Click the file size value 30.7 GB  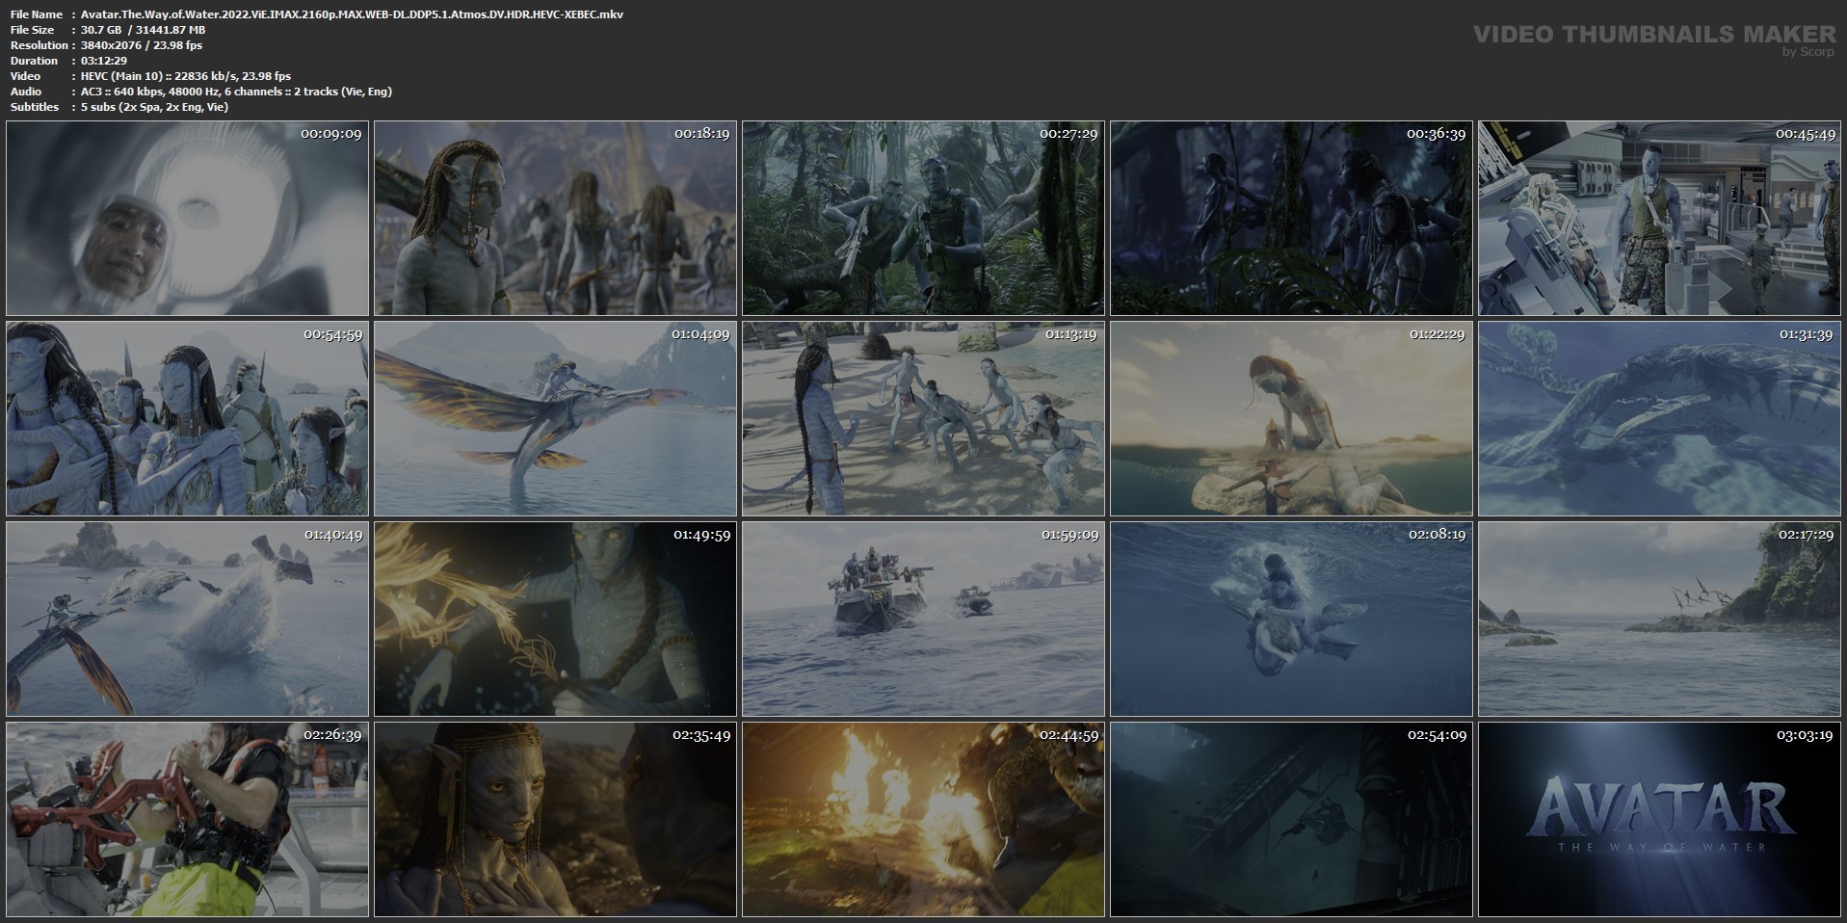pyautogui.click(x=101, y=30)
